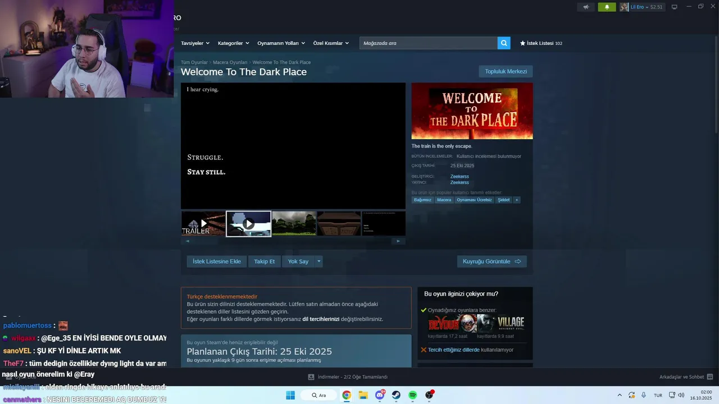Click the Oynaması Ücretsiz tag
Viewport: 719px width, 404px height.
pyautogui.click(x=474, y=200)
